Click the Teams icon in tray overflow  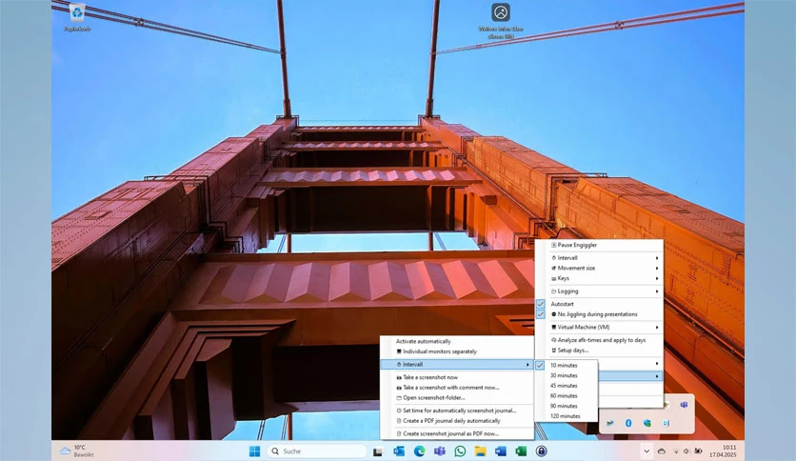click(x=684, y=405)
